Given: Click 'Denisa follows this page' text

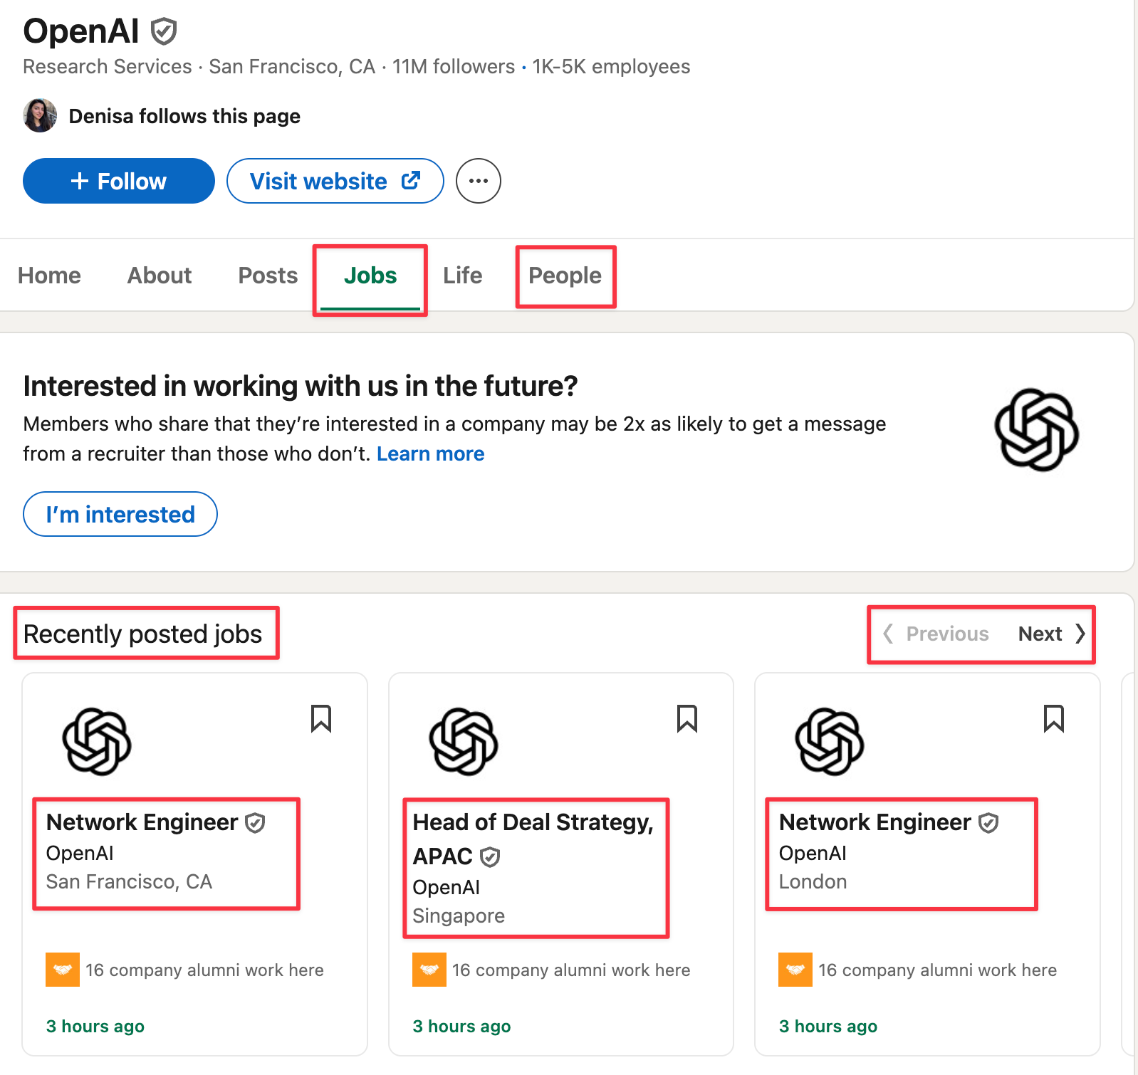Looking at the screenshot, I should [x=184, y=116].
